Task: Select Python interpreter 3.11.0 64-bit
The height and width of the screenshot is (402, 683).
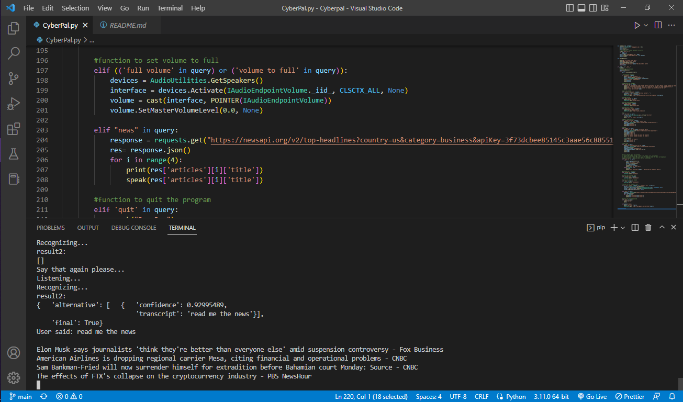Action: click(552, 397)
